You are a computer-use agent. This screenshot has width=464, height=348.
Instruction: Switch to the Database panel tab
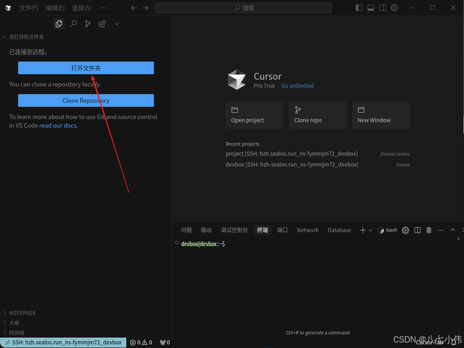tap(340, 230)
